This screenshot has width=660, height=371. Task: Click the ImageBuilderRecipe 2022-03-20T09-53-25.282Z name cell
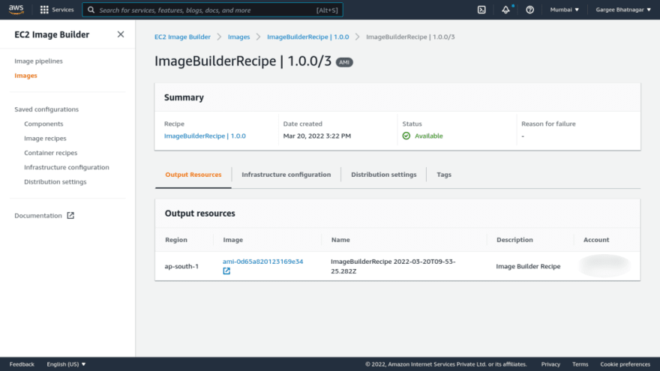pyautogui.click(x=393, y=266)
